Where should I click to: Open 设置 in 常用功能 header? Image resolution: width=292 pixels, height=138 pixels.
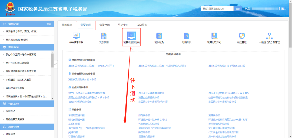[x=49, y=24]
